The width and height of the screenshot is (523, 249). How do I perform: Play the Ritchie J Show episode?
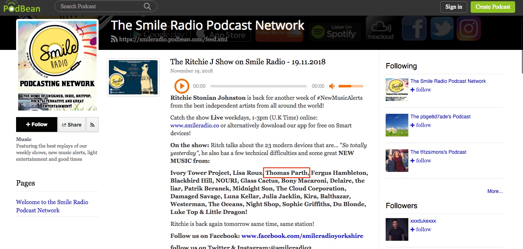click(x=181, y=86)
